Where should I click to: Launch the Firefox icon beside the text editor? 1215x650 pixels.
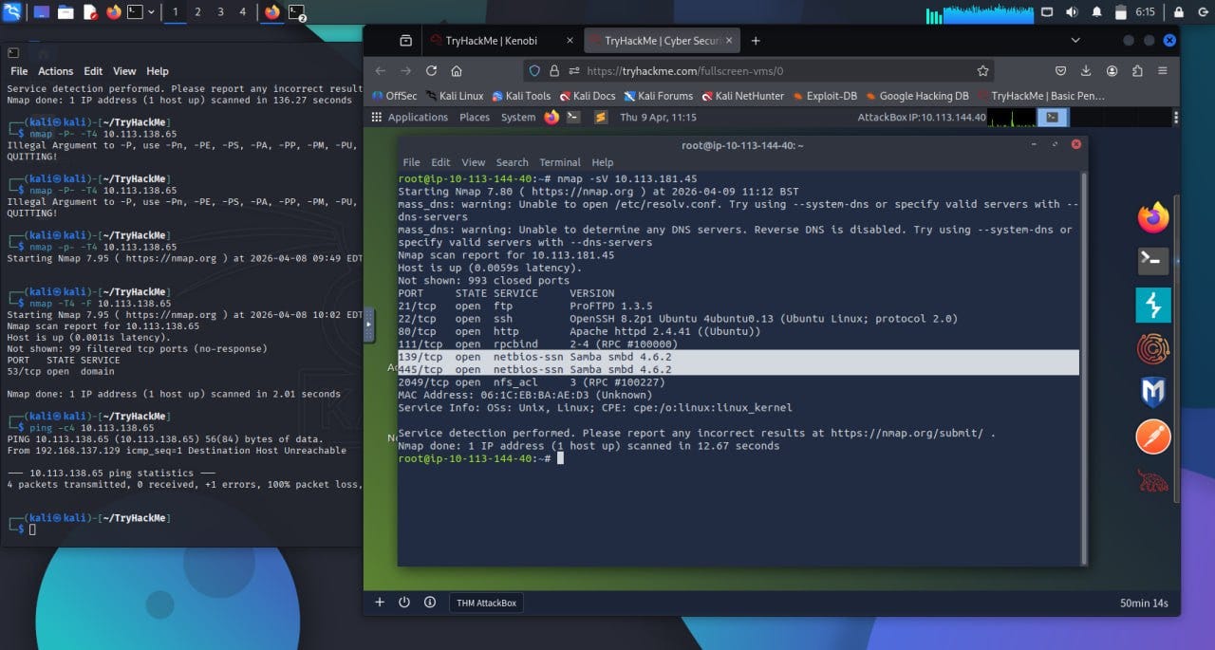114,12
